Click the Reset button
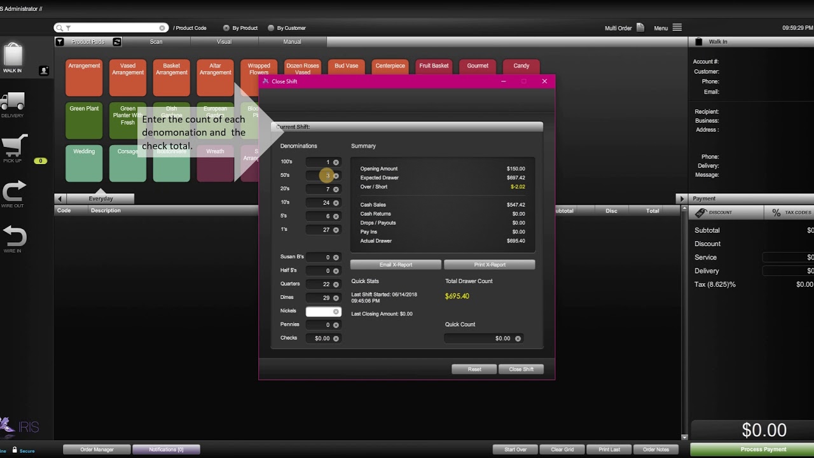Viewport: 814px width, 458px height. (474, 369)
